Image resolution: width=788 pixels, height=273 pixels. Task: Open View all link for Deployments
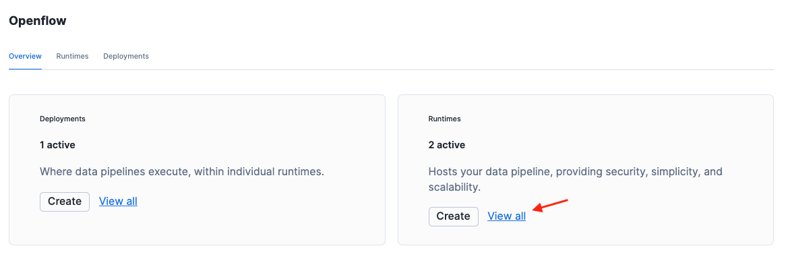tap(118, 202)
